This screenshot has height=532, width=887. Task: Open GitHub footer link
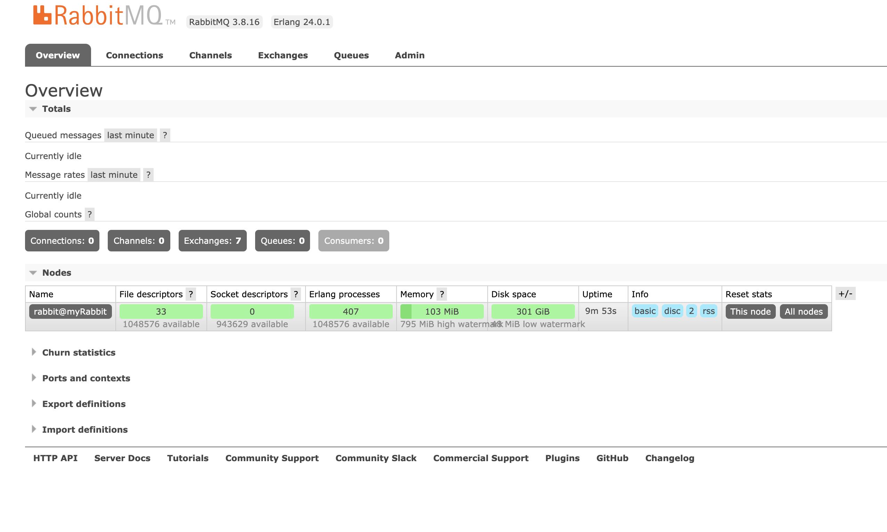612,458
